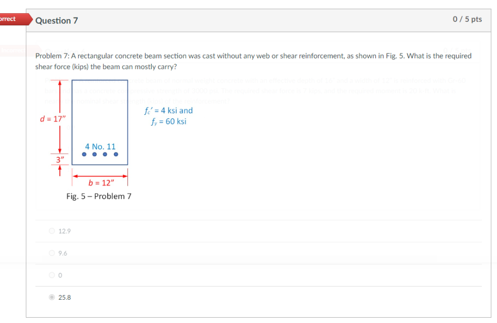Click the faded Incorrect flag for Question 6
The width and height of the screenshot is (497, 323).
point(12,51)
